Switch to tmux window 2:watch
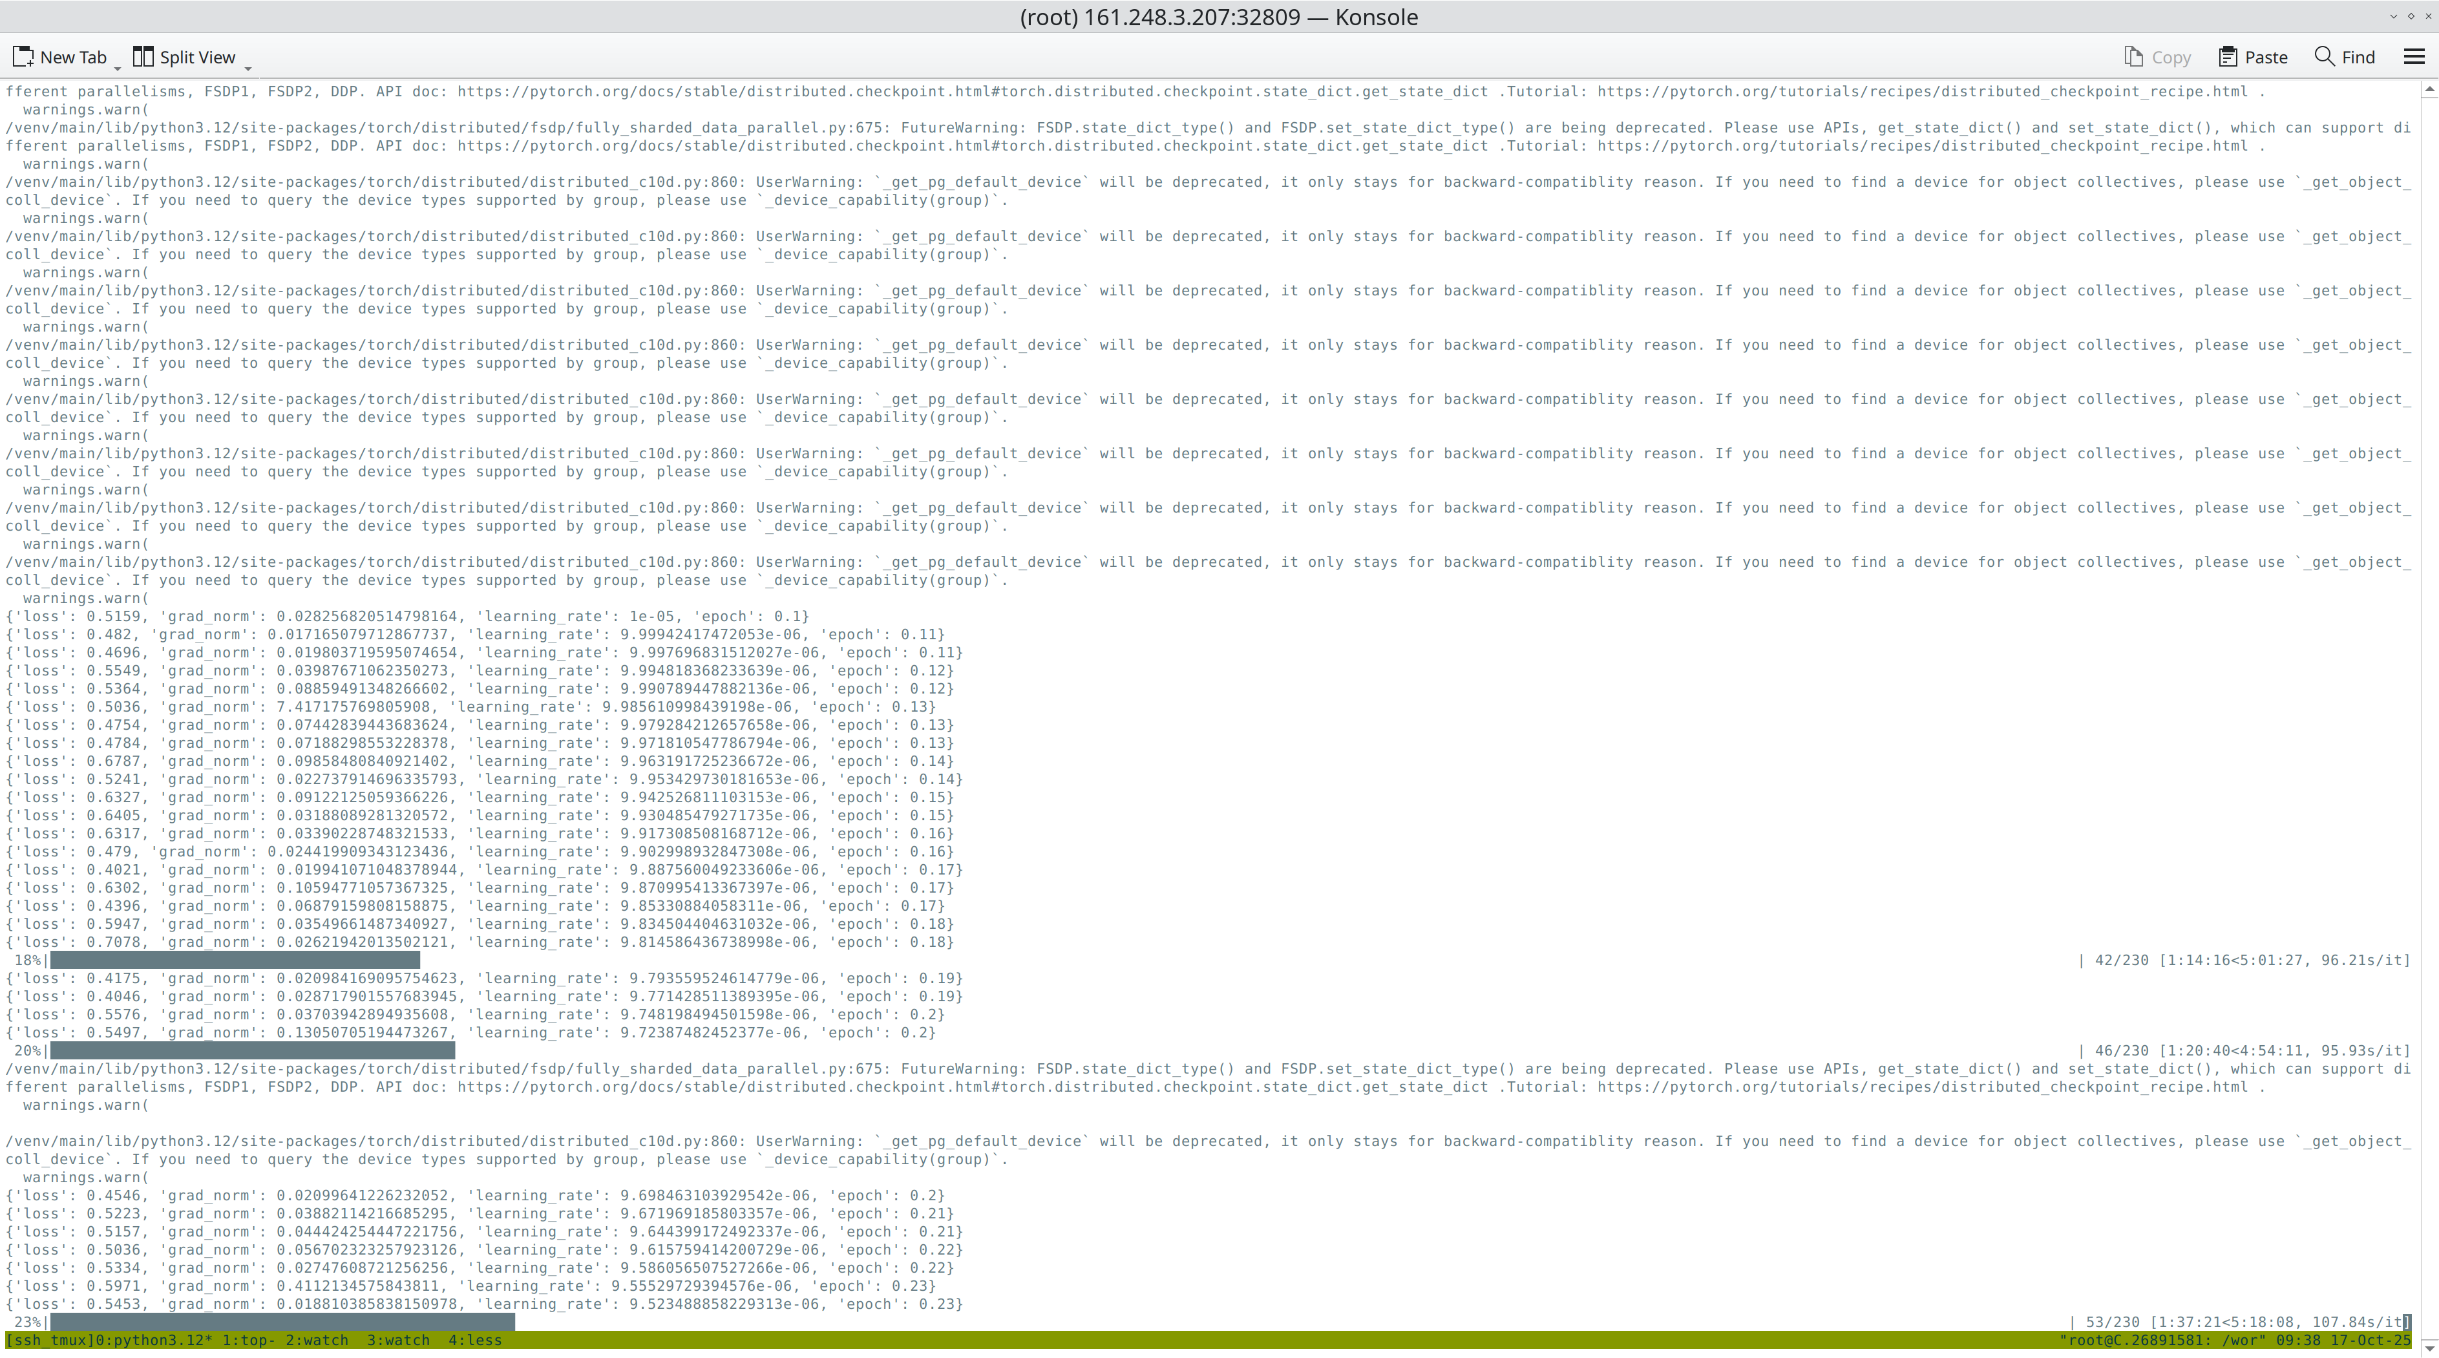Viewport: 2439px width, 1358px height. click(317, 1340)
